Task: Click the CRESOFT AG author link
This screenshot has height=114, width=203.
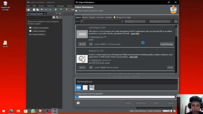Action: pyautogui.click(x=96, y=60)
